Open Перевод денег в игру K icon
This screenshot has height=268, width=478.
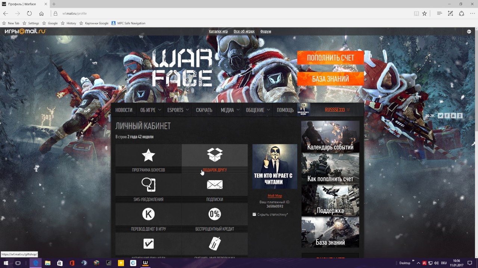click(x=148, y=214)
